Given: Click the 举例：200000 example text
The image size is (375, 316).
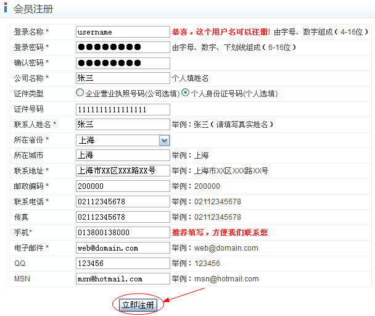Looking at the screenshot, I should click(x=196, y=186).
